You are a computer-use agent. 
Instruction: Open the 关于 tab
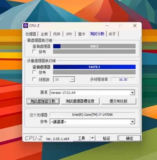tap(112, 34)
